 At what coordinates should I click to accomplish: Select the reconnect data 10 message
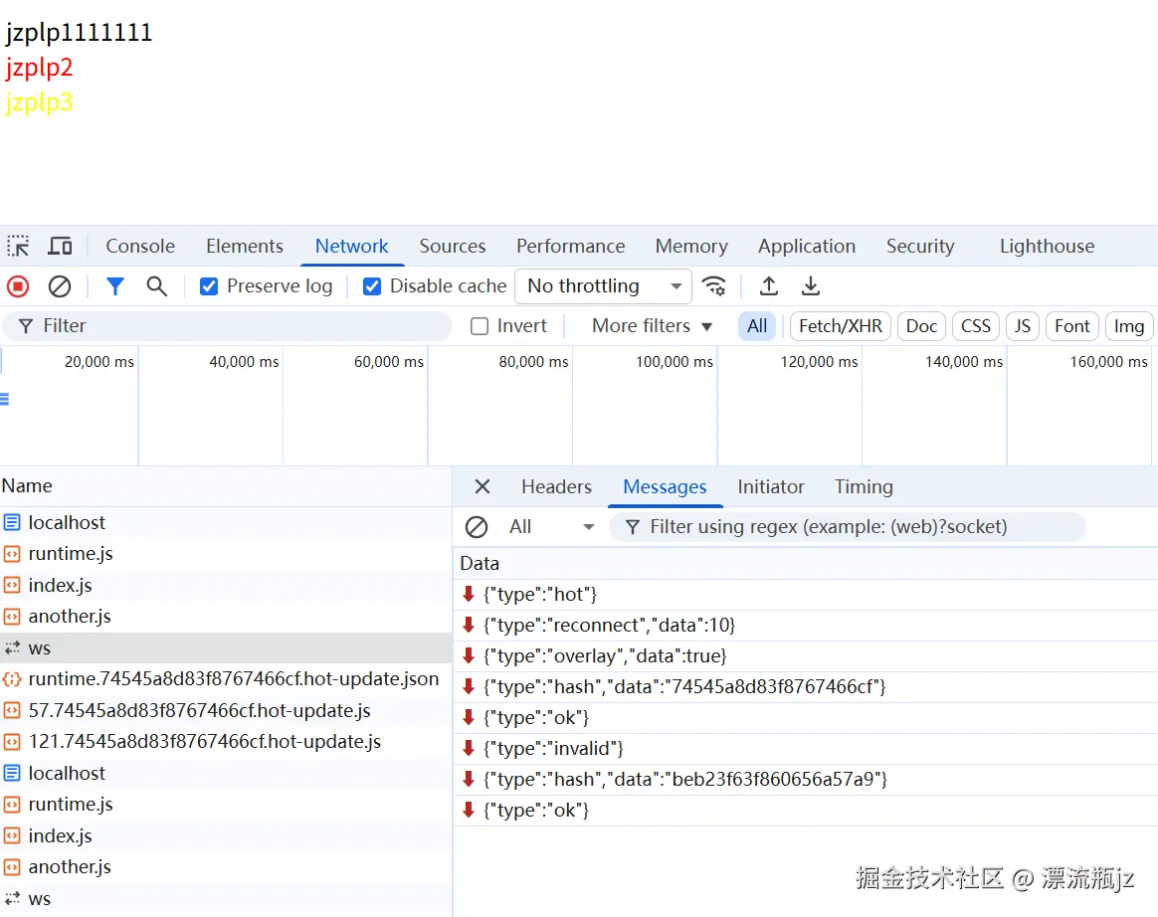click(806, 626)
